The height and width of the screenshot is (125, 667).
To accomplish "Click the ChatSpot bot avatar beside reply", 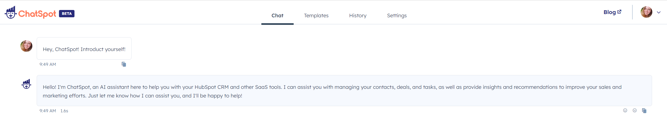I will tap(26, 84).
